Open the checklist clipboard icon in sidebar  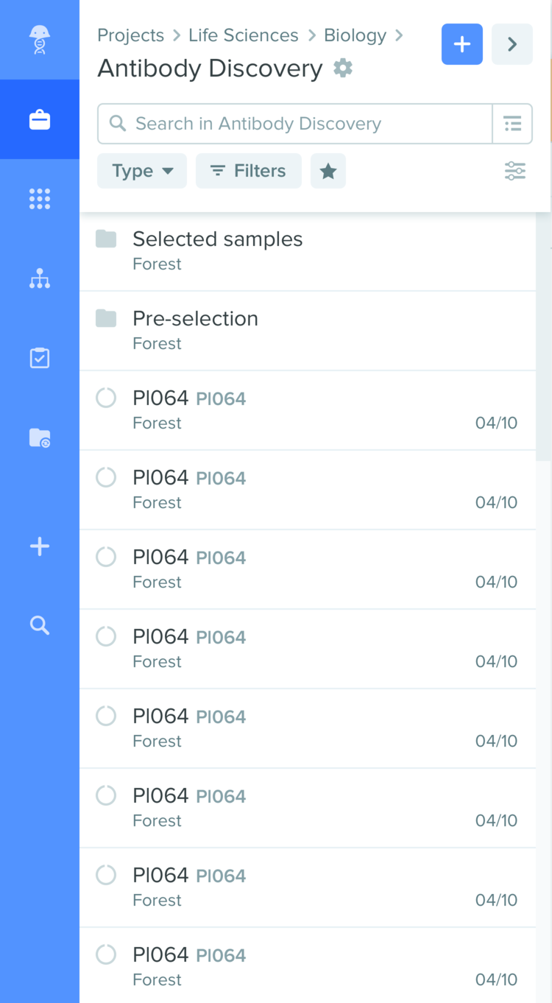click(x=40, y=358)
